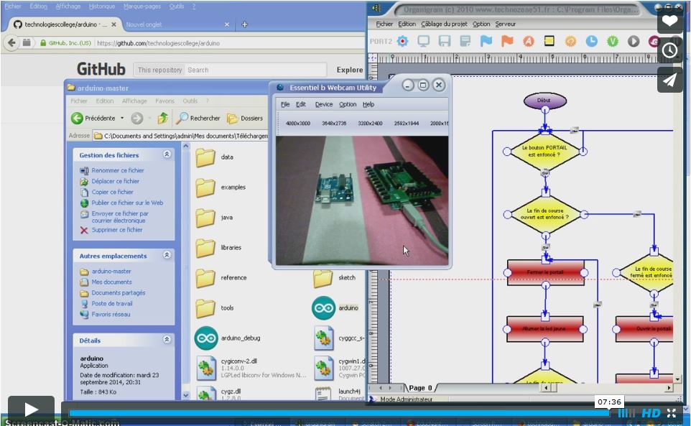Screen dimensions: 691x426
Task: Click the floppy disk save icon in Organigram
Action: (445, 41)
